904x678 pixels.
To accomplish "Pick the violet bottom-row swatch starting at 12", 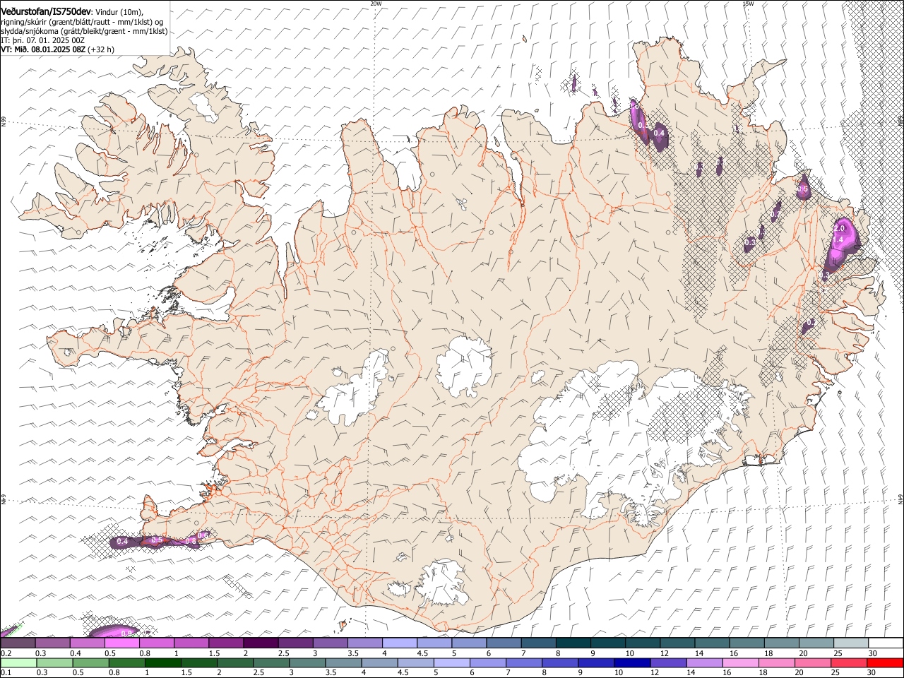I will coord(667,663).
